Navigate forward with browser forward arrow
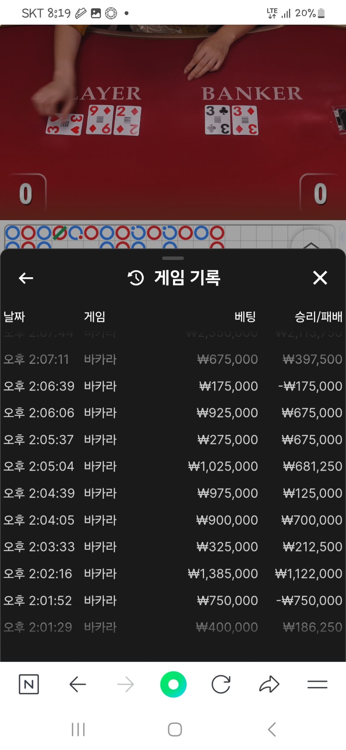 125,684
